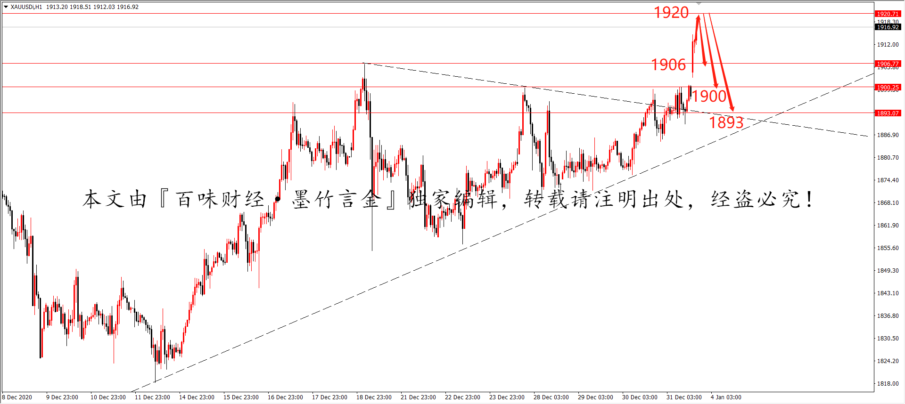Click the low price value 1912.03

pos(104,7)
